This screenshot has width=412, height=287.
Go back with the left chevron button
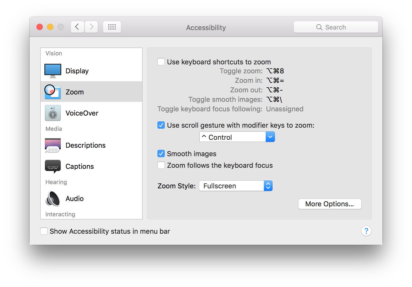click(x=77, y=27)
